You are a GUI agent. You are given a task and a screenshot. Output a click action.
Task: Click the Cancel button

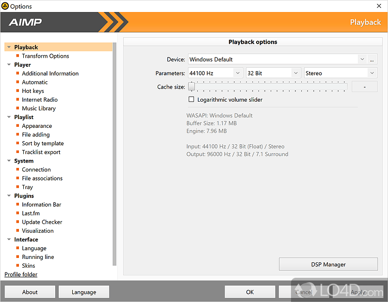point(304,292)
